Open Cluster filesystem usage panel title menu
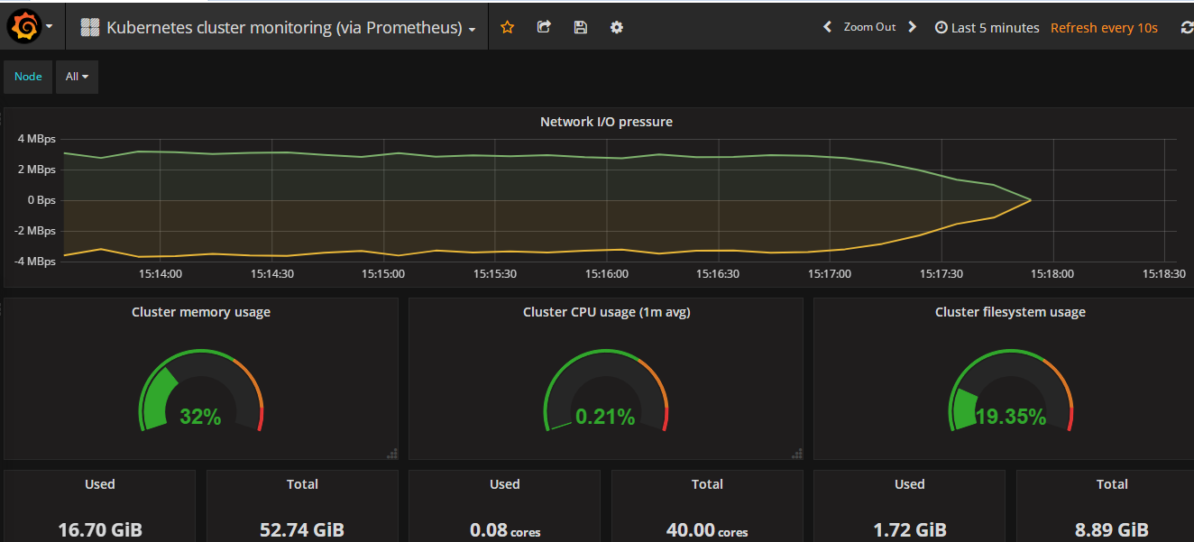 [x=1010, y=312]
